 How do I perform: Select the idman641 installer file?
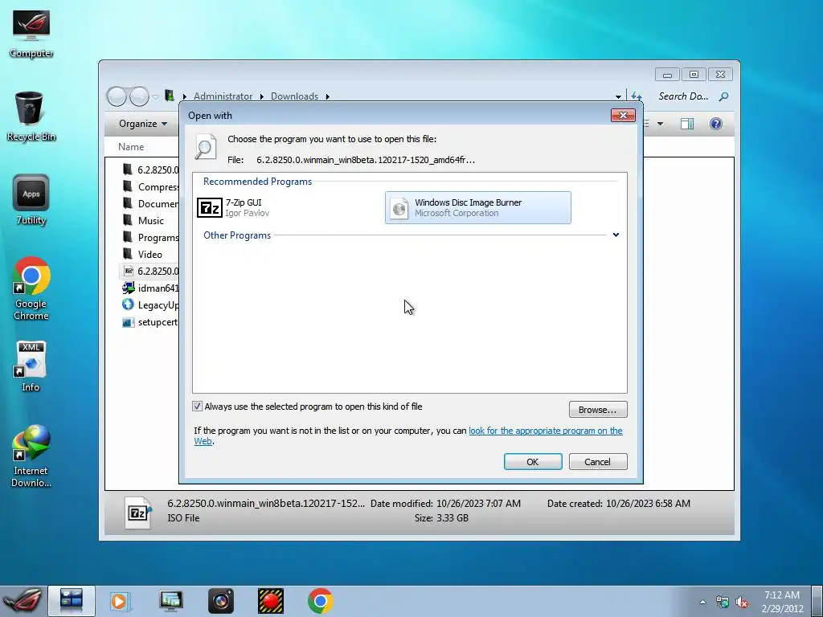[150, 288]
